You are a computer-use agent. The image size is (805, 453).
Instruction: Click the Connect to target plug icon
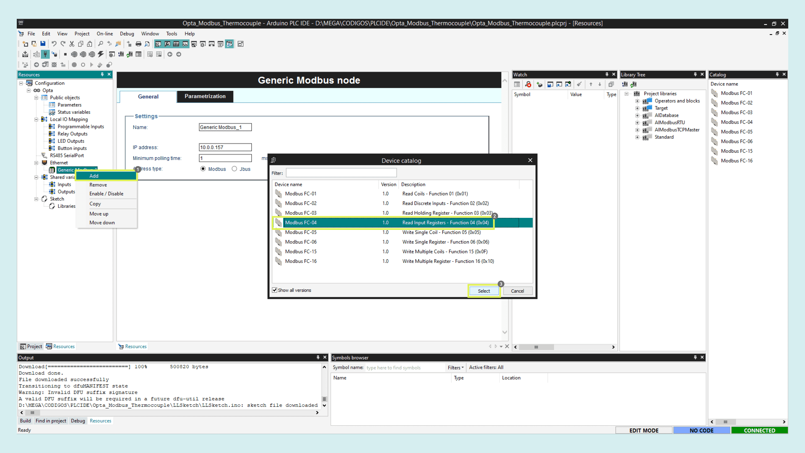(45, 55)
